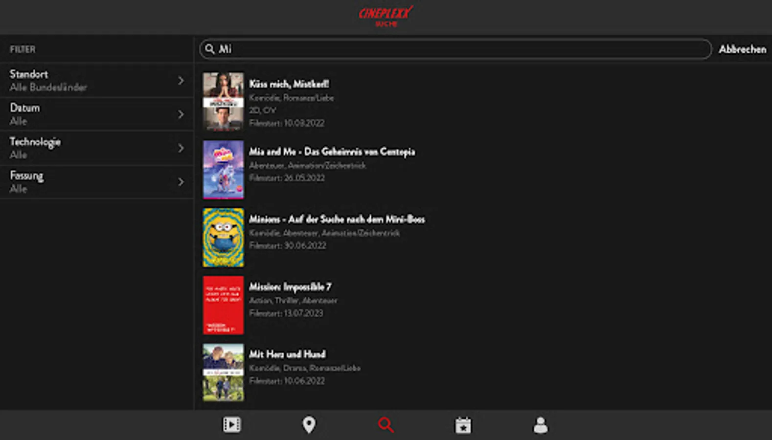Viewport: 772px width, 440px height.
Task: Focus the search field containing "Mi"
Action: pos(455,49)
